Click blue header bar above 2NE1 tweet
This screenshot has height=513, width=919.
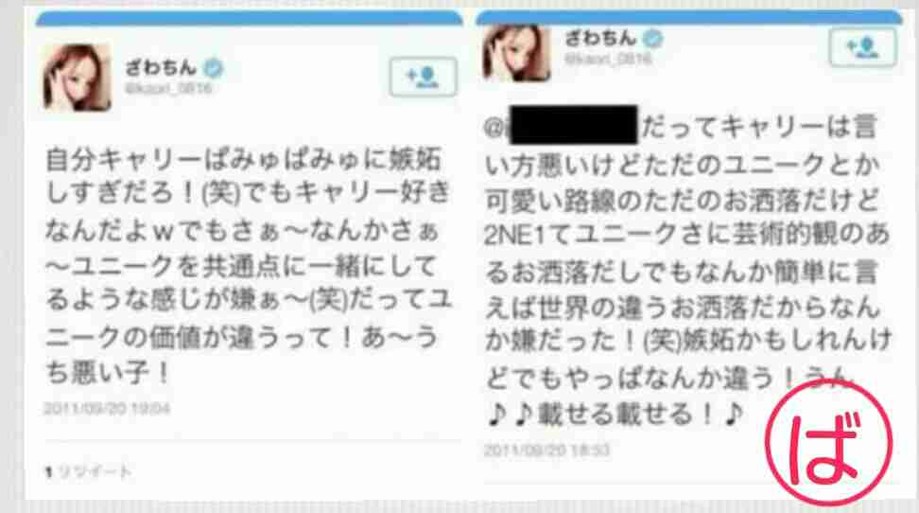(688, 18)
